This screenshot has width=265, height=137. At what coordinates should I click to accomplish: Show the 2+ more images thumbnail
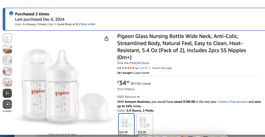(x=7, y=93)
